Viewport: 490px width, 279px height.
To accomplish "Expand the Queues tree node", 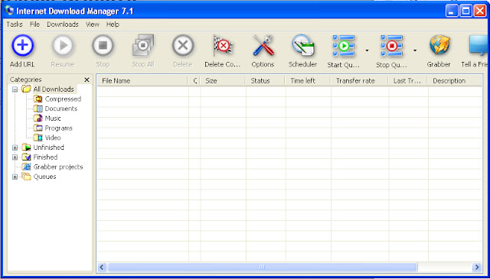I will pos(15,177).
